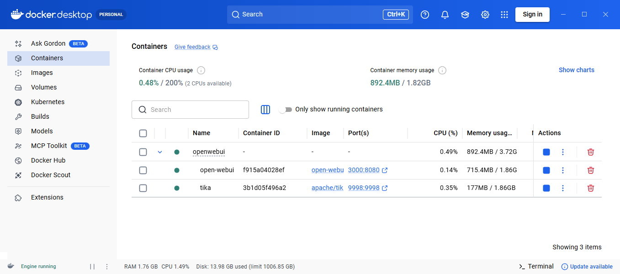Collapse the openwebui stack chevron
The image size is (620, 274).
160,152
